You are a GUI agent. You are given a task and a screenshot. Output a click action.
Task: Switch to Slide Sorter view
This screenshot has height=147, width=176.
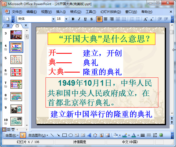pyautogui.click(x=9, y=130)
